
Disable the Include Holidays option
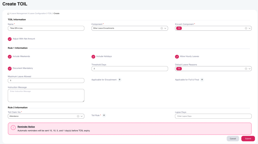[x=93, y=56]
